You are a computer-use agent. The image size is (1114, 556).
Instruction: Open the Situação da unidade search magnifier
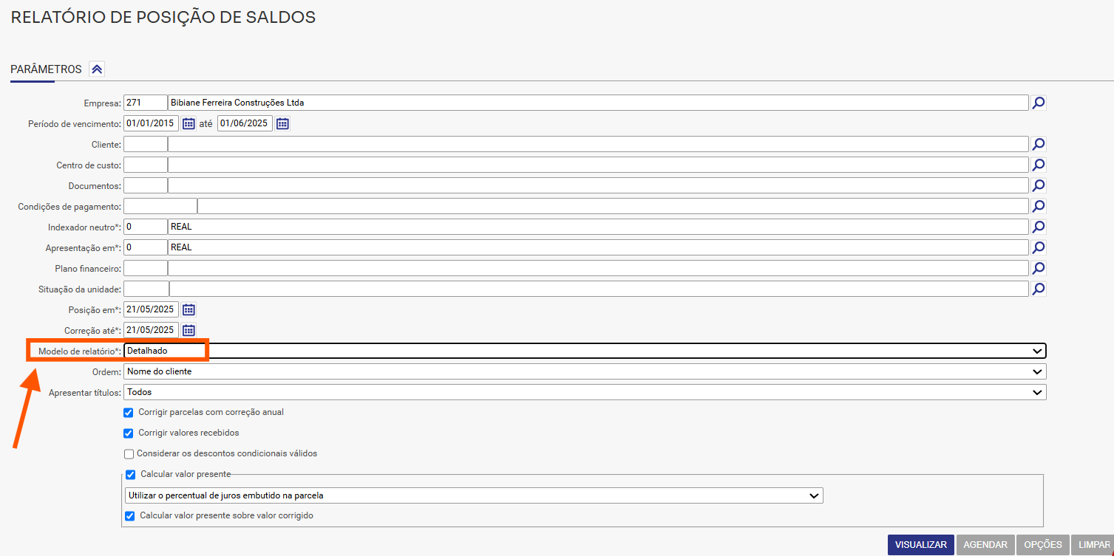[x=1039, y=289]
